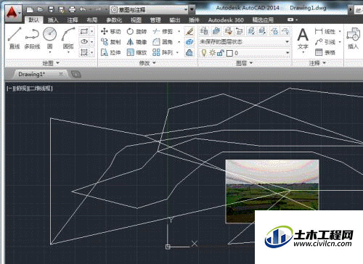Click the Insert block (插入) icon
Viewport: 363px width, 264px height.
[x=353, y=38]
